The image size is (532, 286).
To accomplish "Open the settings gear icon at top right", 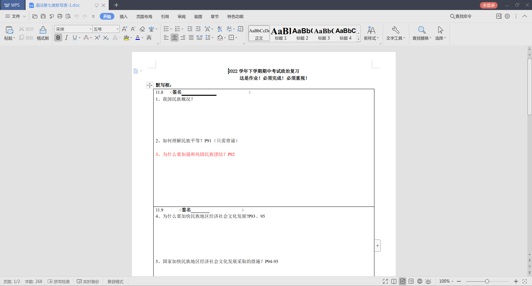I will (507, 16).
